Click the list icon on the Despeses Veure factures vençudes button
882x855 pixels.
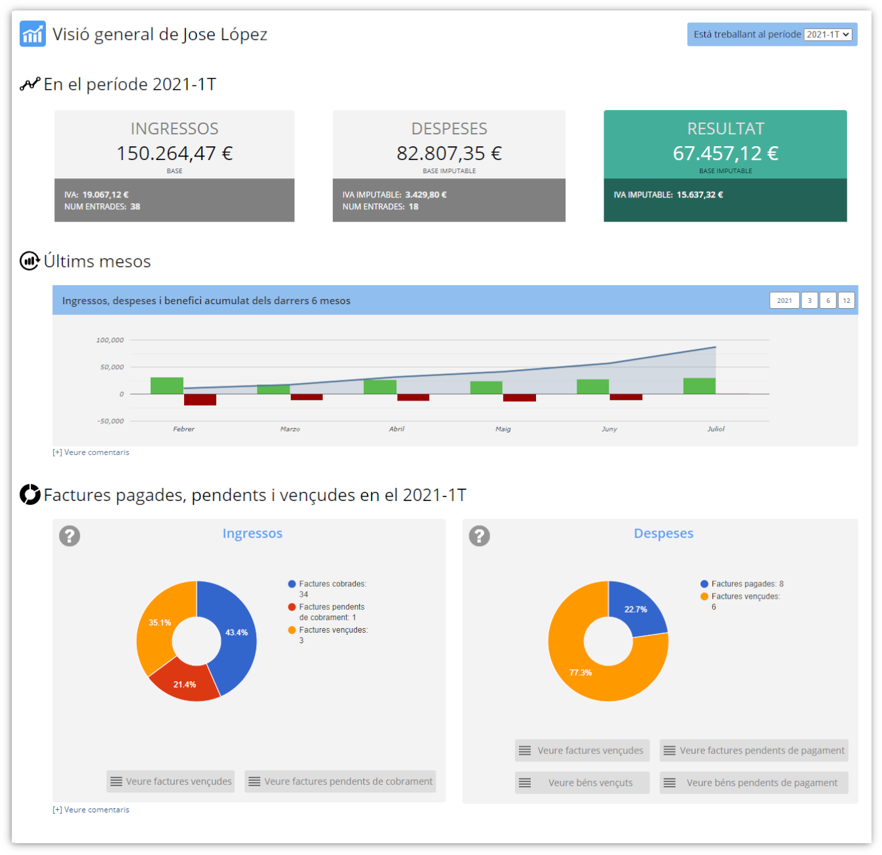point(525,751)
